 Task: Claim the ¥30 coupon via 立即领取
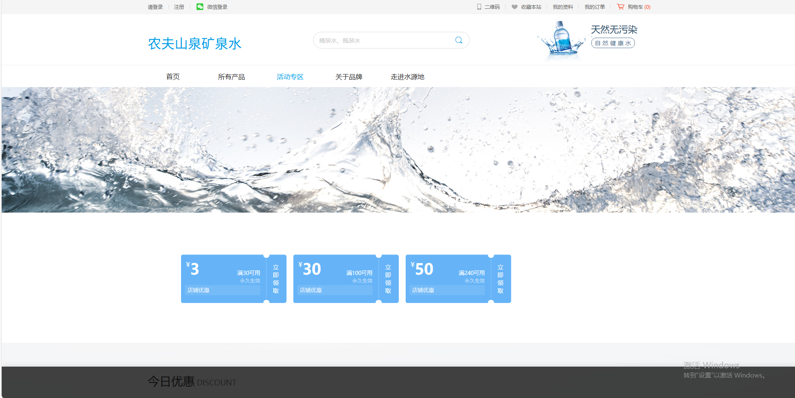(x=388, y=279)
